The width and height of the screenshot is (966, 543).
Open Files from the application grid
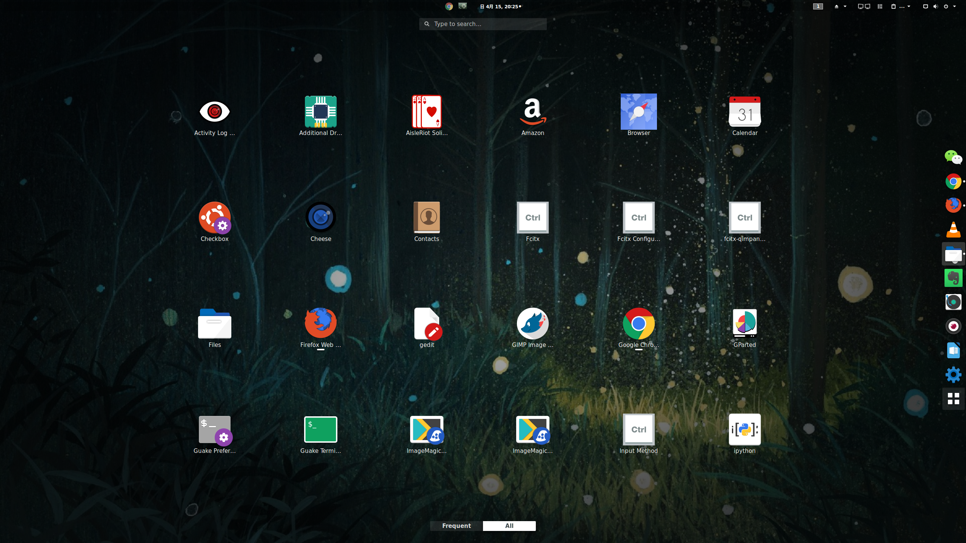click(x=214, y=328)
